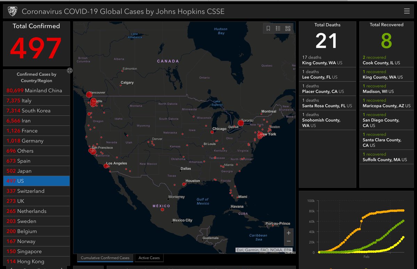Select Switzerland in the country list
The image size is (417, 269).
click(36, 191)
